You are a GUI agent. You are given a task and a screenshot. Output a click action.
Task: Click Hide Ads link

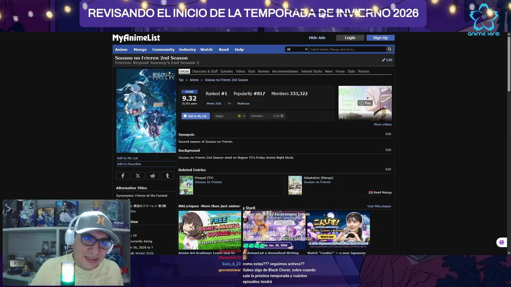click(x=317, y=38)
